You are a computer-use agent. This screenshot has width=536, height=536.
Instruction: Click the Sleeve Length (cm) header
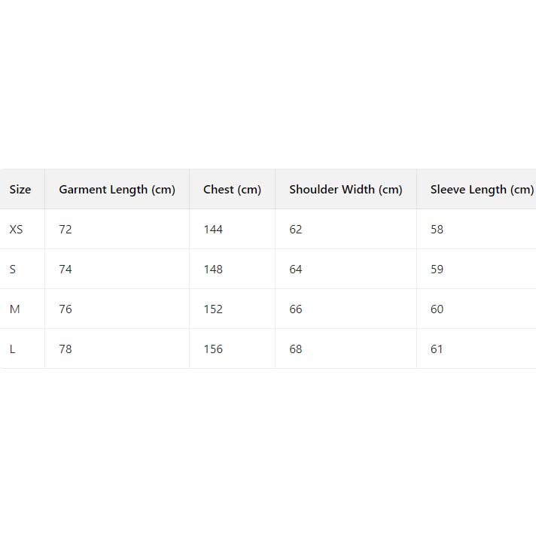coord(482,190)
